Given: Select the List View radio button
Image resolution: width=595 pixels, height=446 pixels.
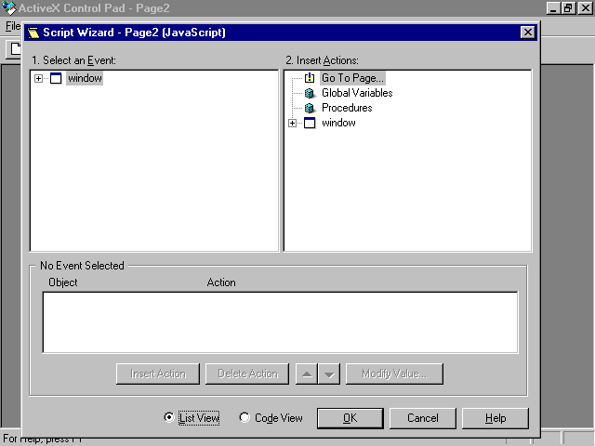Looking at the screenshot, I should point(168,418).
